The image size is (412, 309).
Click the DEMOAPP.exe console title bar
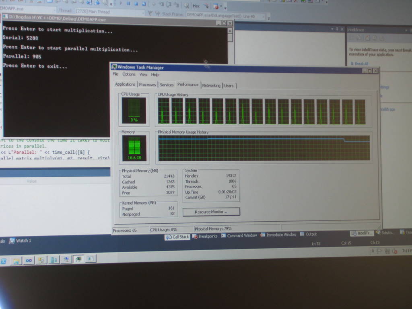coord(117,21)
